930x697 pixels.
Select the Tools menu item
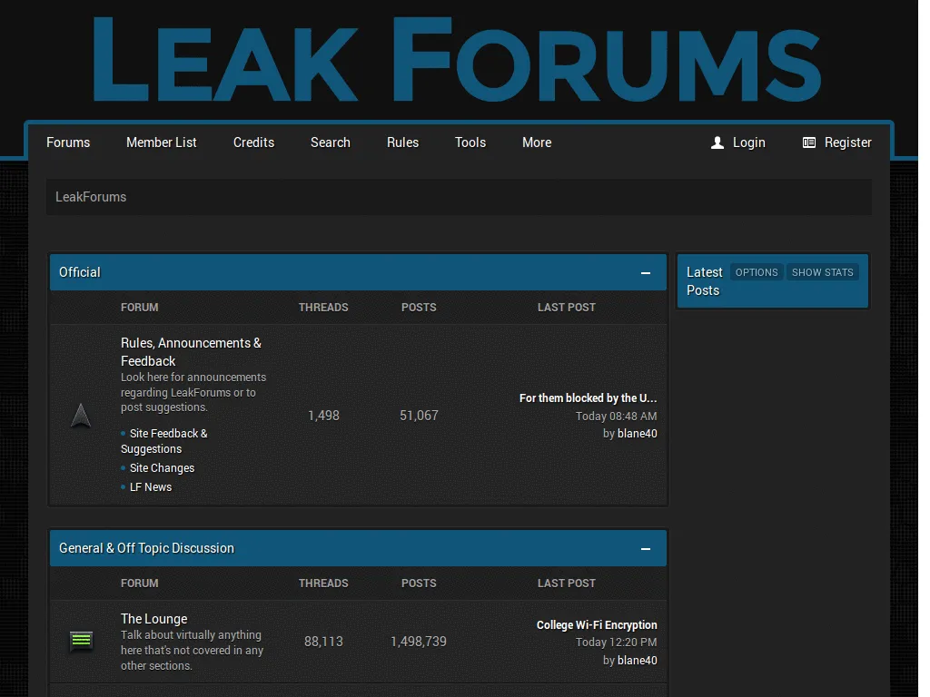tap(470, 142)
